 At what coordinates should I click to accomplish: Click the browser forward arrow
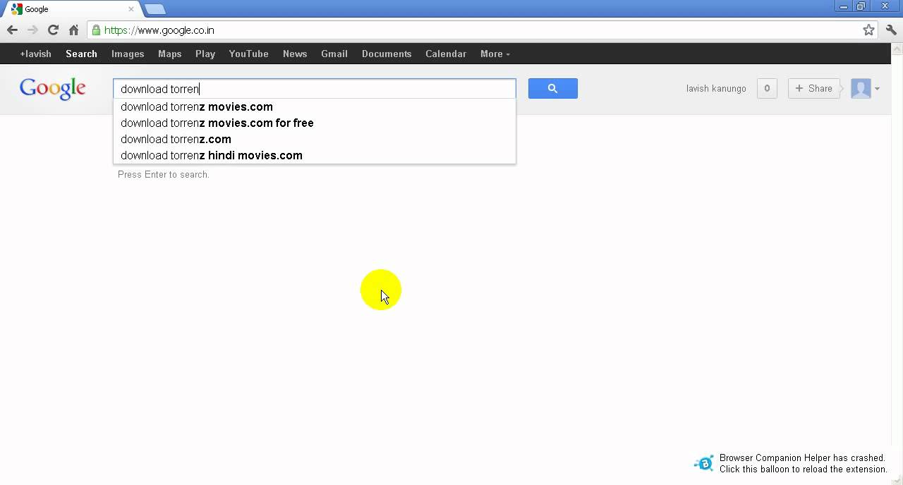click(32, 30)
